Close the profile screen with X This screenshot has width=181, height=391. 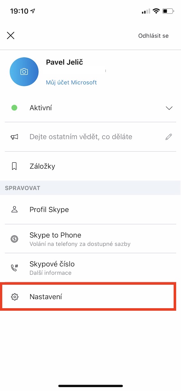point(11,35)
